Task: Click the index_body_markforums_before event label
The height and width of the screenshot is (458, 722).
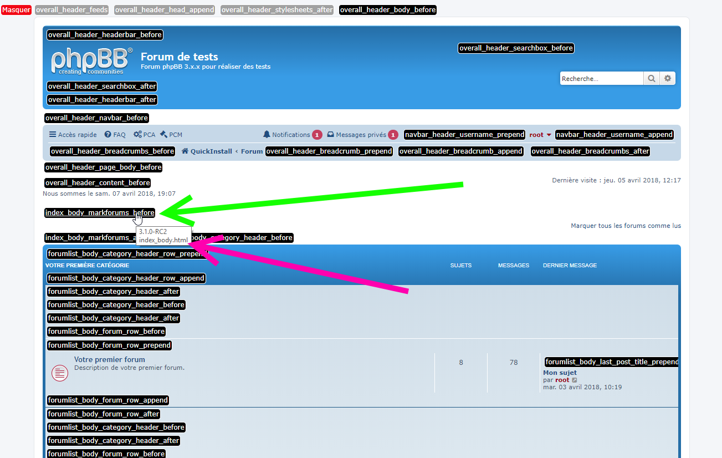Action: pyautogui.click(x=100, y=213)
